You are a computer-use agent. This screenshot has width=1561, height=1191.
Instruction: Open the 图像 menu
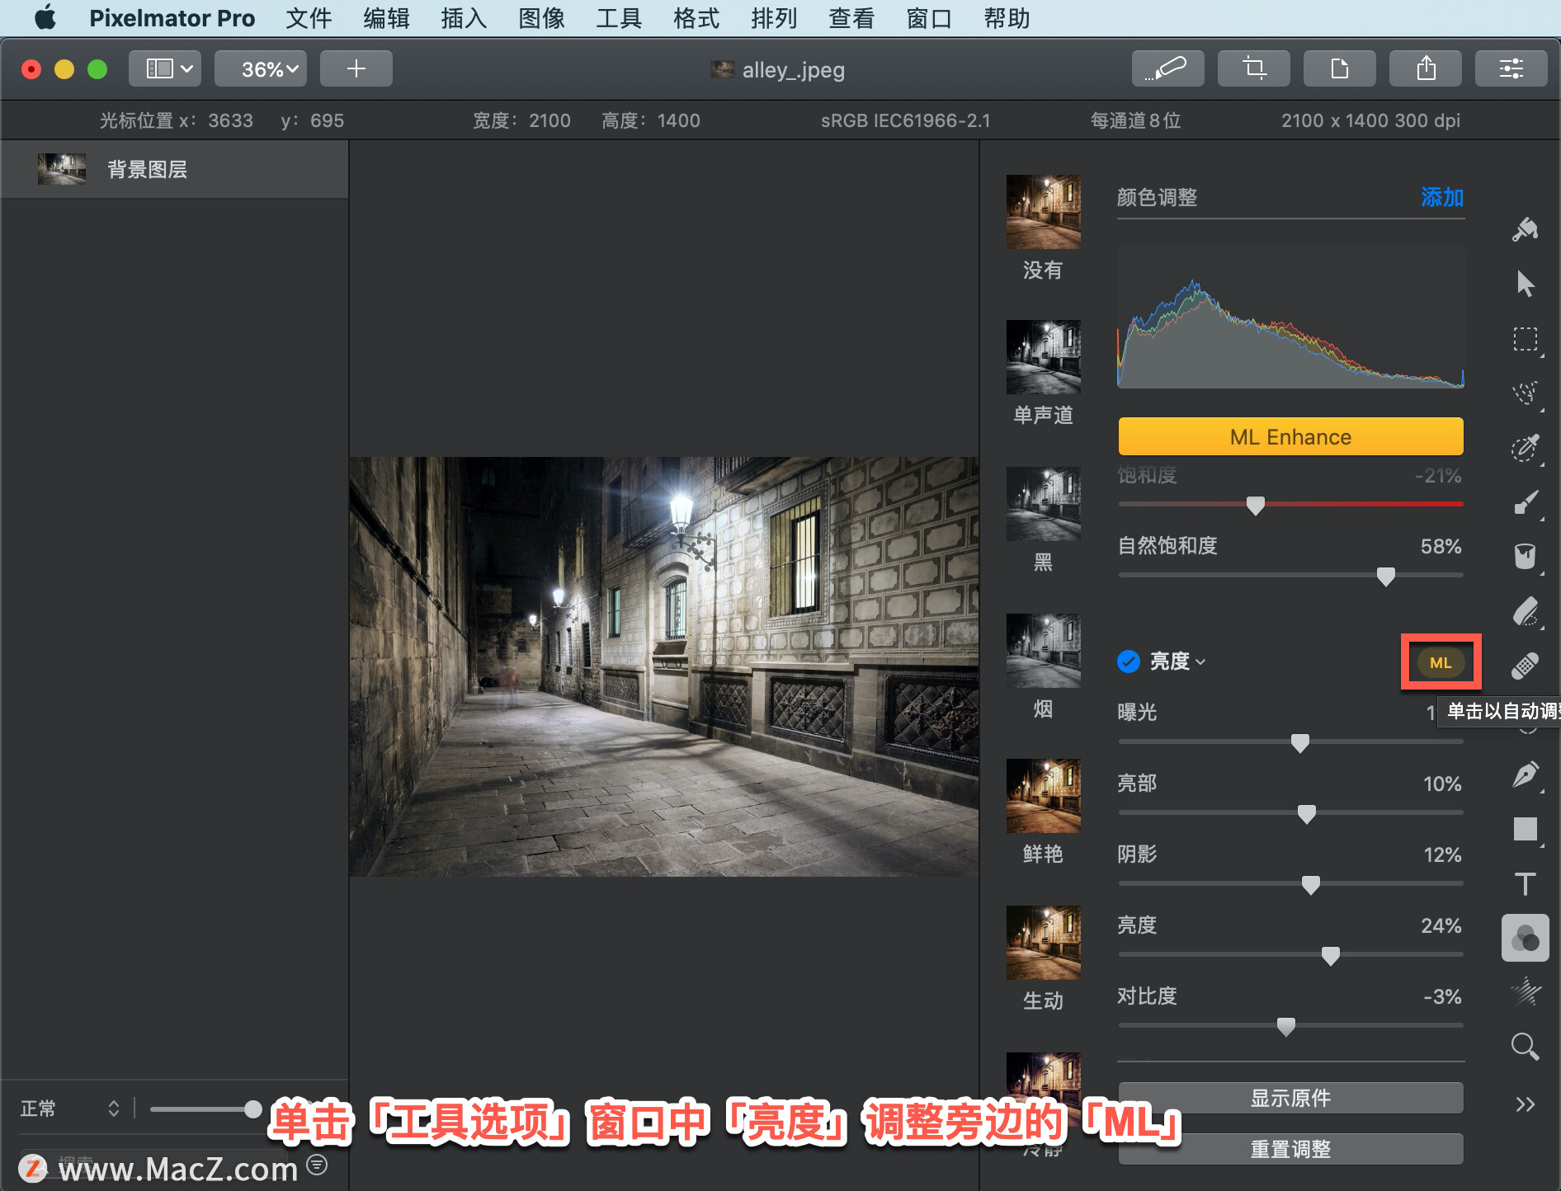(x=541, y=18)
